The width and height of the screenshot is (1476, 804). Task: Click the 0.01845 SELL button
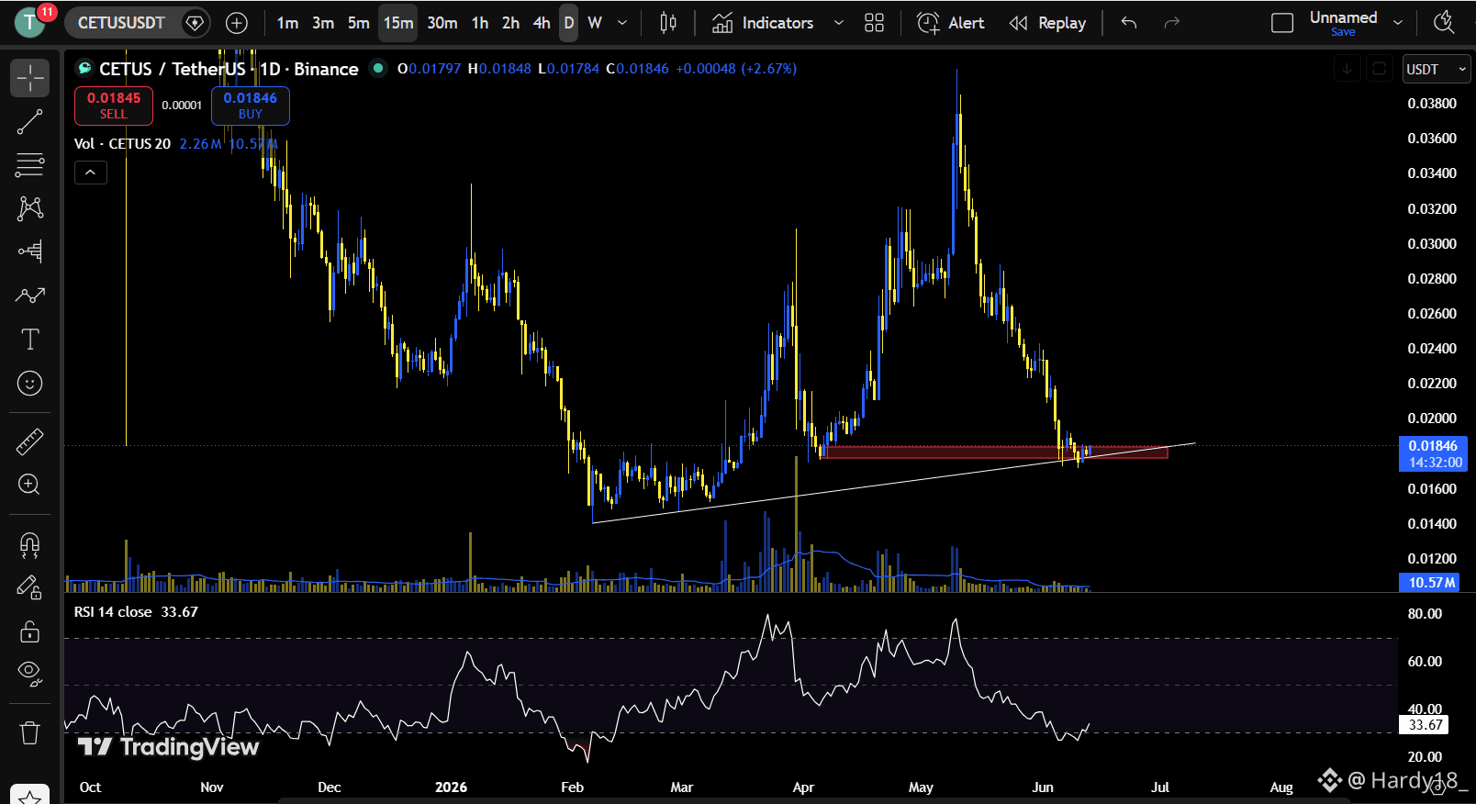point(114,106)
